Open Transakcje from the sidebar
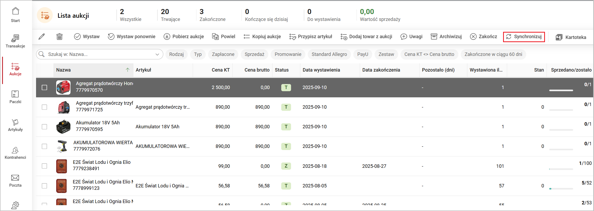 click(x=15, y=41)
